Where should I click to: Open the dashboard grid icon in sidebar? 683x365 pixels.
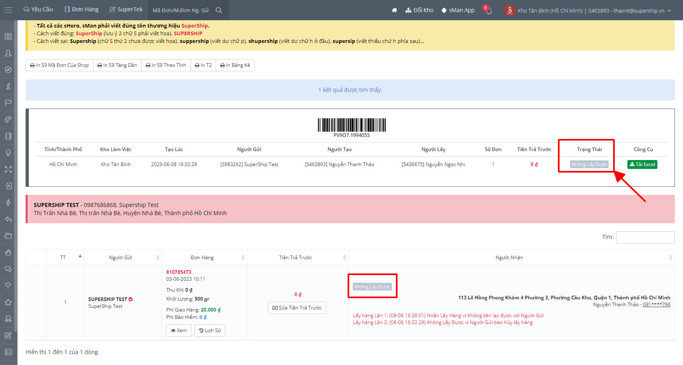click(8, 36)
